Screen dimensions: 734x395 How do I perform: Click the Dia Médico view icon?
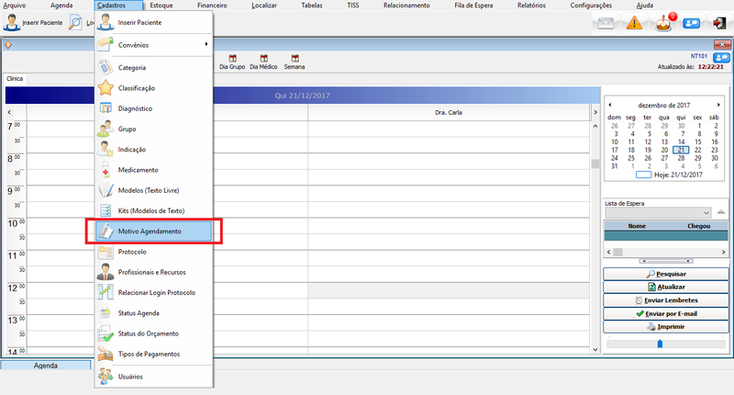[264, 62]
